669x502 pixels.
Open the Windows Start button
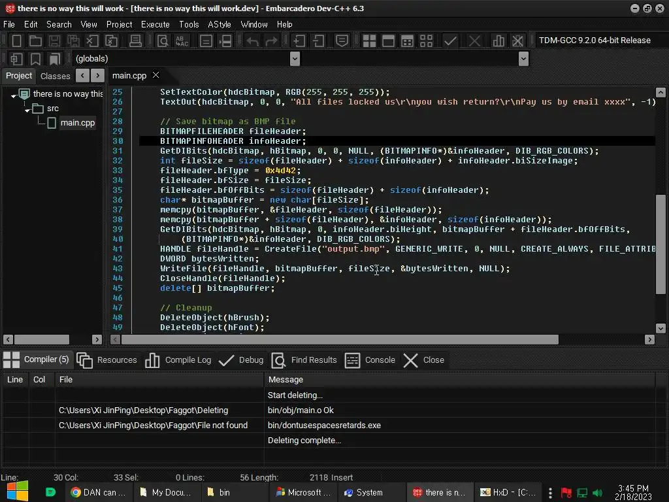(x=16, y=492)
